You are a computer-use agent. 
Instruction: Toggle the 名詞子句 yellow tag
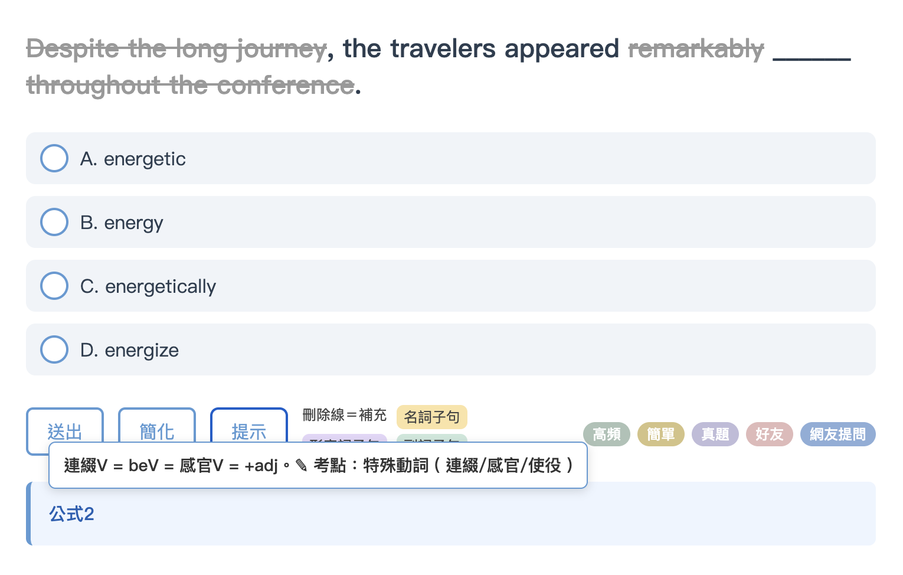pyautogui.click(x=432, y=417)
